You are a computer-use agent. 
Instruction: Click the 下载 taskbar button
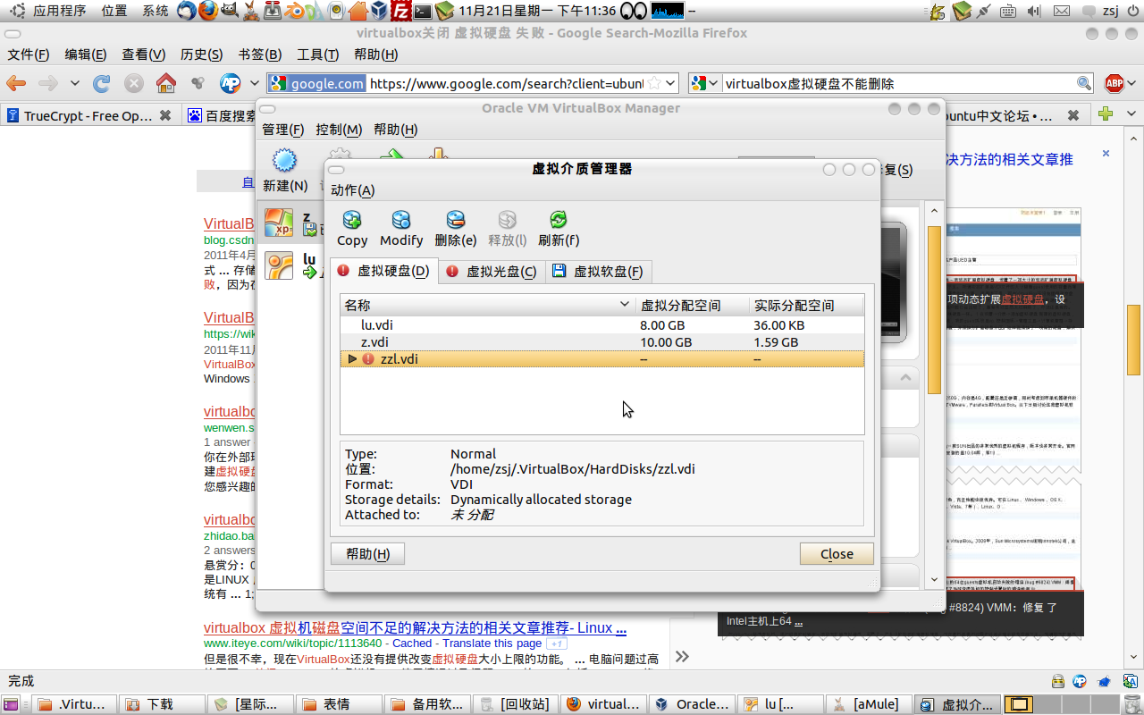point(161,704)
